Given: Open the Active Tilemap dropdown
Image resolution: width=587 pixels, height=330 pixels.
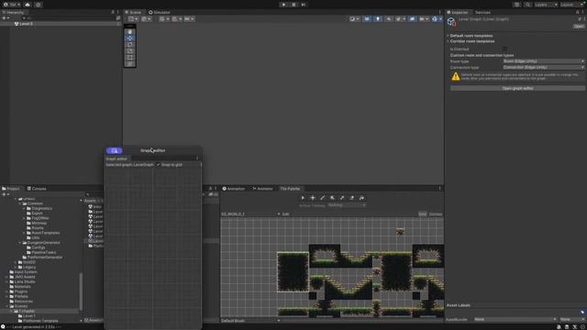Looking at the screenshot, I should pyautogui.click(x=347, y=205).
